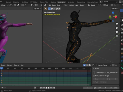This screenshot has width=123, height=92.
Task: Choose the subtract selection mode icon
Action: [54, 9]
